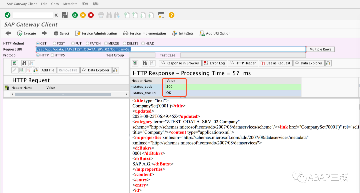Viewport: 360px width, 193px height.
Task: Click the Response in Browser button
Action: pyautogui.click(x=180, y=63)
